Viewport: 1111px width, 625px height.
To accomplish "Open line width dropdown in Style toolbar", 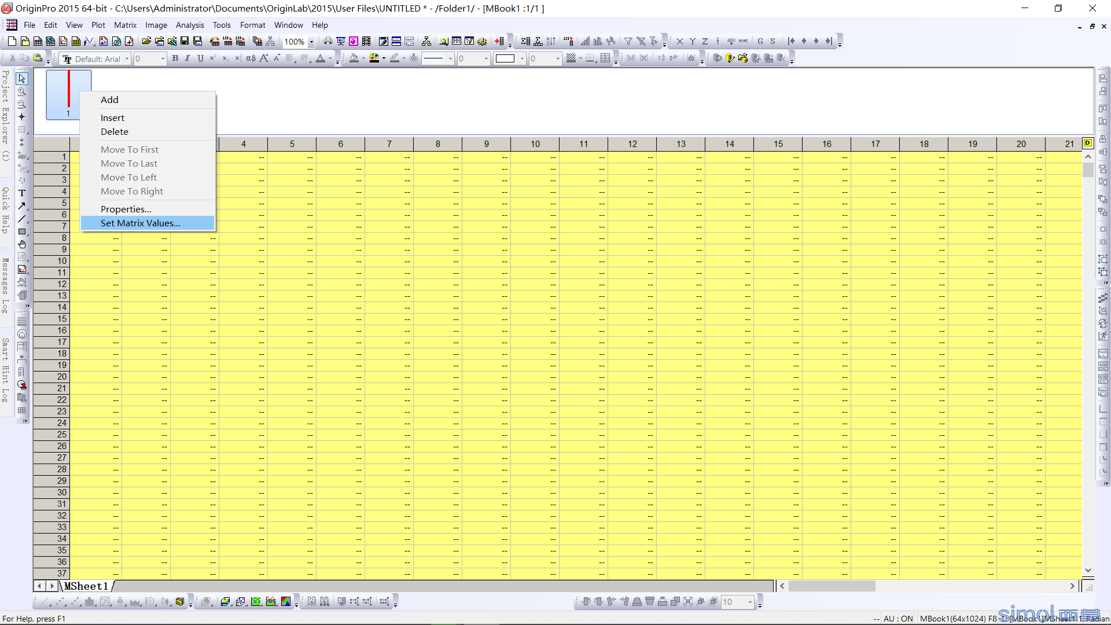I will (x=486, y=59).
